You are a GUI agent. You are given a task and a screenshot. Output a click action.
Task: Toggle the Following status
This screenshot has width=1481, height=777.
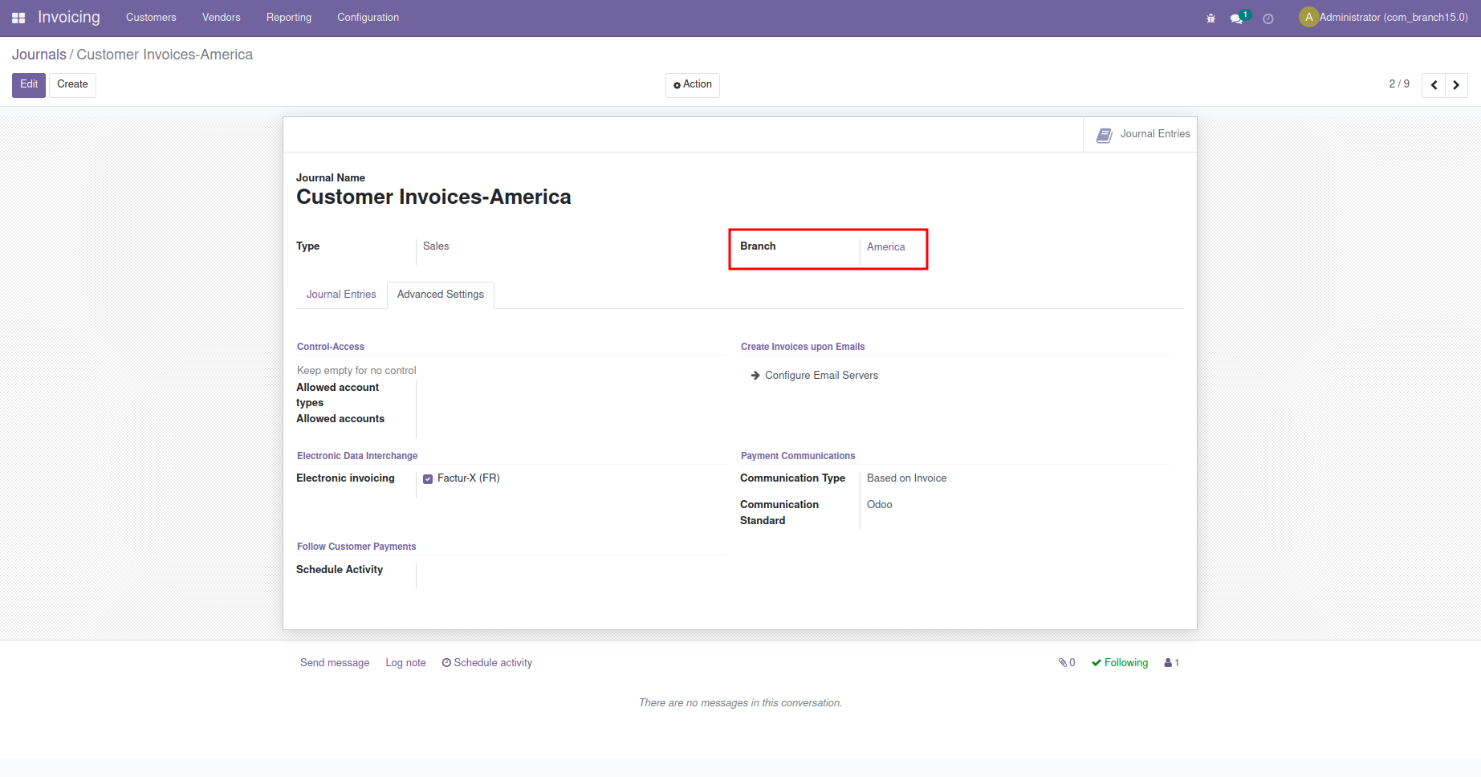tap(1120, 663)
